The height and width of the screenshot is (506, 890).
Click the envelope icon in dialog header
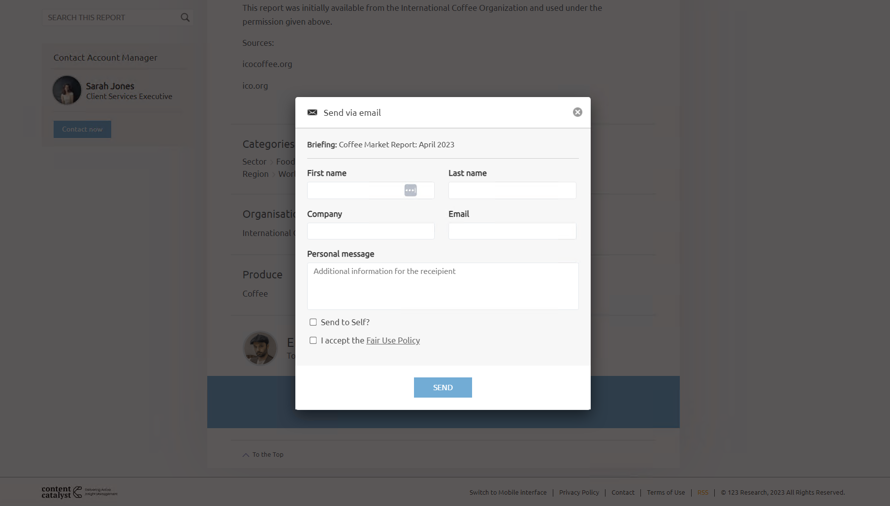[x=312, y=113]
